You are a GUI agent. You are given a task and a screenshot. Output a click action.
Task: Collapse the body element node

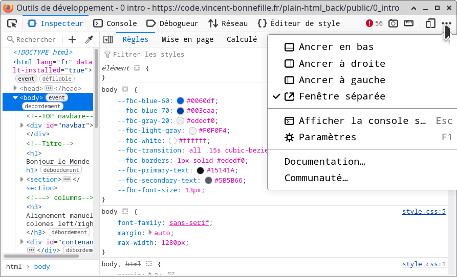pos(15,97)
